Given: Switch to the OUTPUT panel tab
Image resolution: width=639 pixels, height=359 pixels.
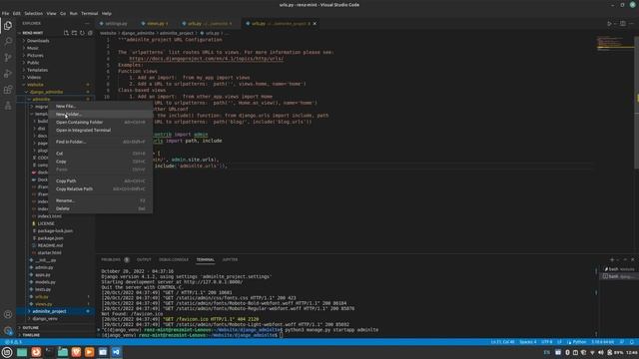Looking at the screenshot, I should (144, 259).
